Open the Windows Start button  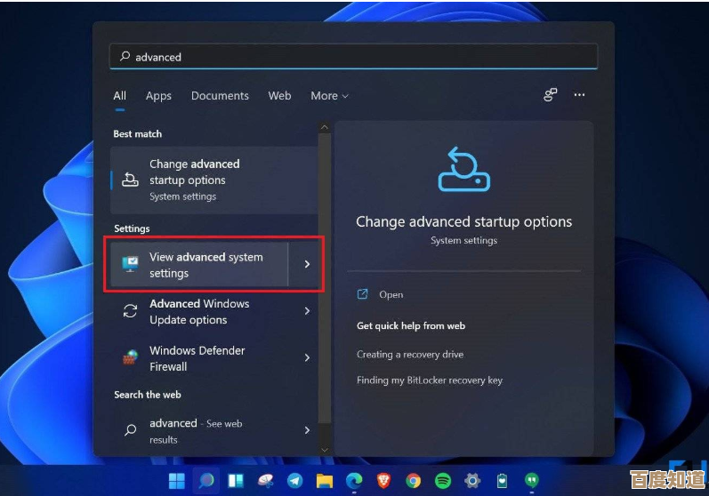pyautogui.click(x=177, y=481)
